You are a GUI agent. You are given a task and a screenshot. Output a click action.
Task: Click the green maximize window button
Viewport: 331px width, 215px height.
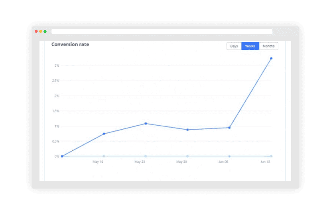[x=45, y=31]
